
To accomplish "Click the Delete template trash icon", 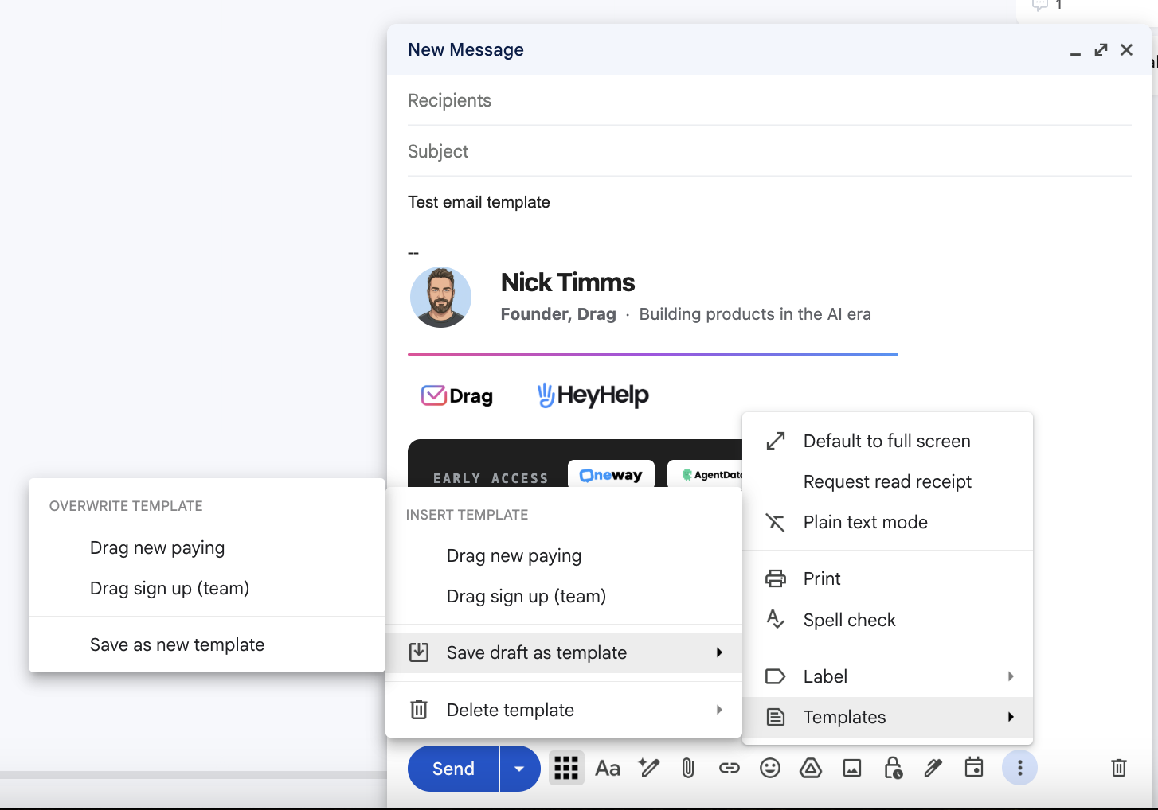I will pos(419,710).
